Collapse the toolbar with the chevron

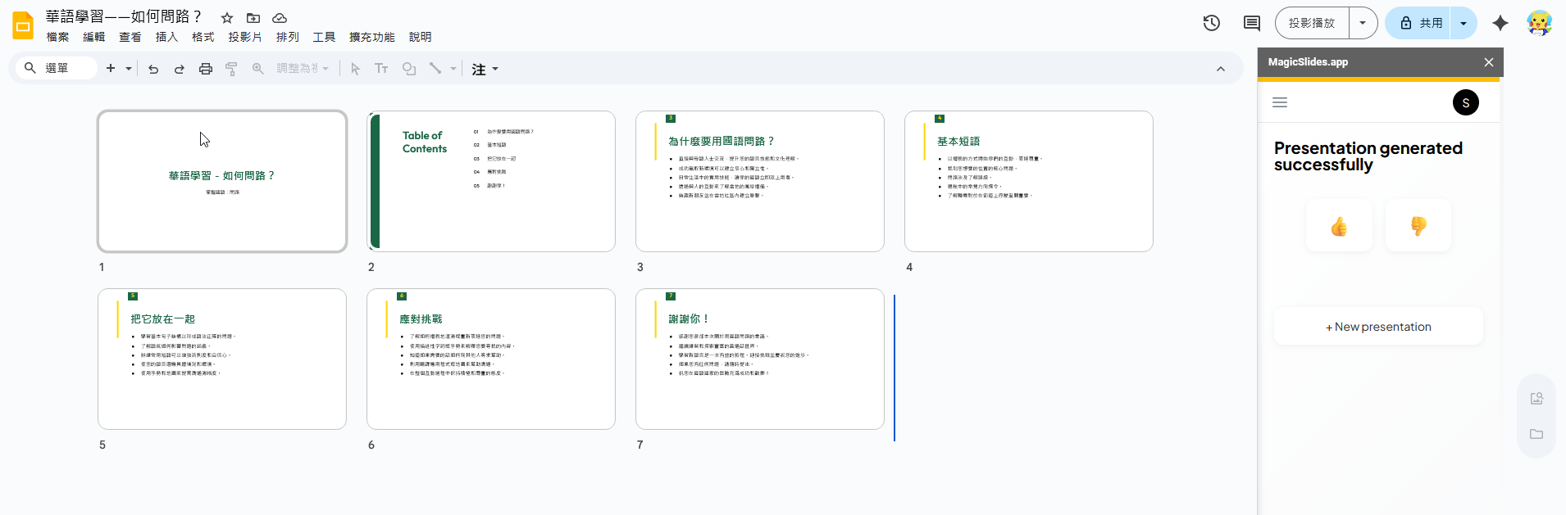(1220, 69)
